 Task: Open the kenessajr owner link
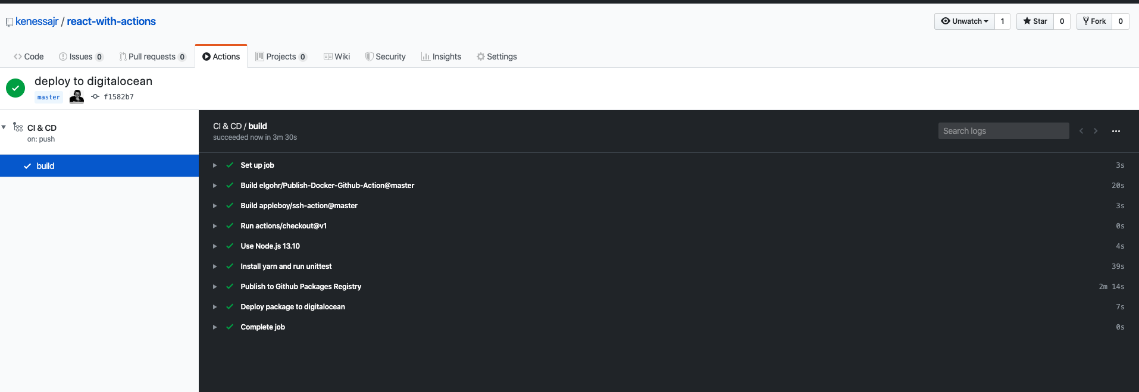(37, 21)
